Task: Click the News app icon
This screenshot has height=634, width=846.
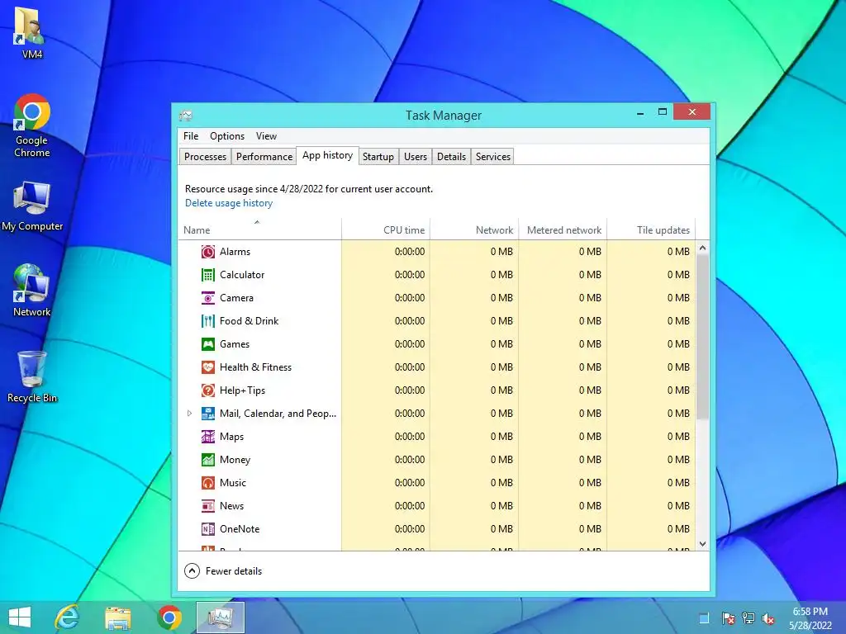Action: point(207,506)
